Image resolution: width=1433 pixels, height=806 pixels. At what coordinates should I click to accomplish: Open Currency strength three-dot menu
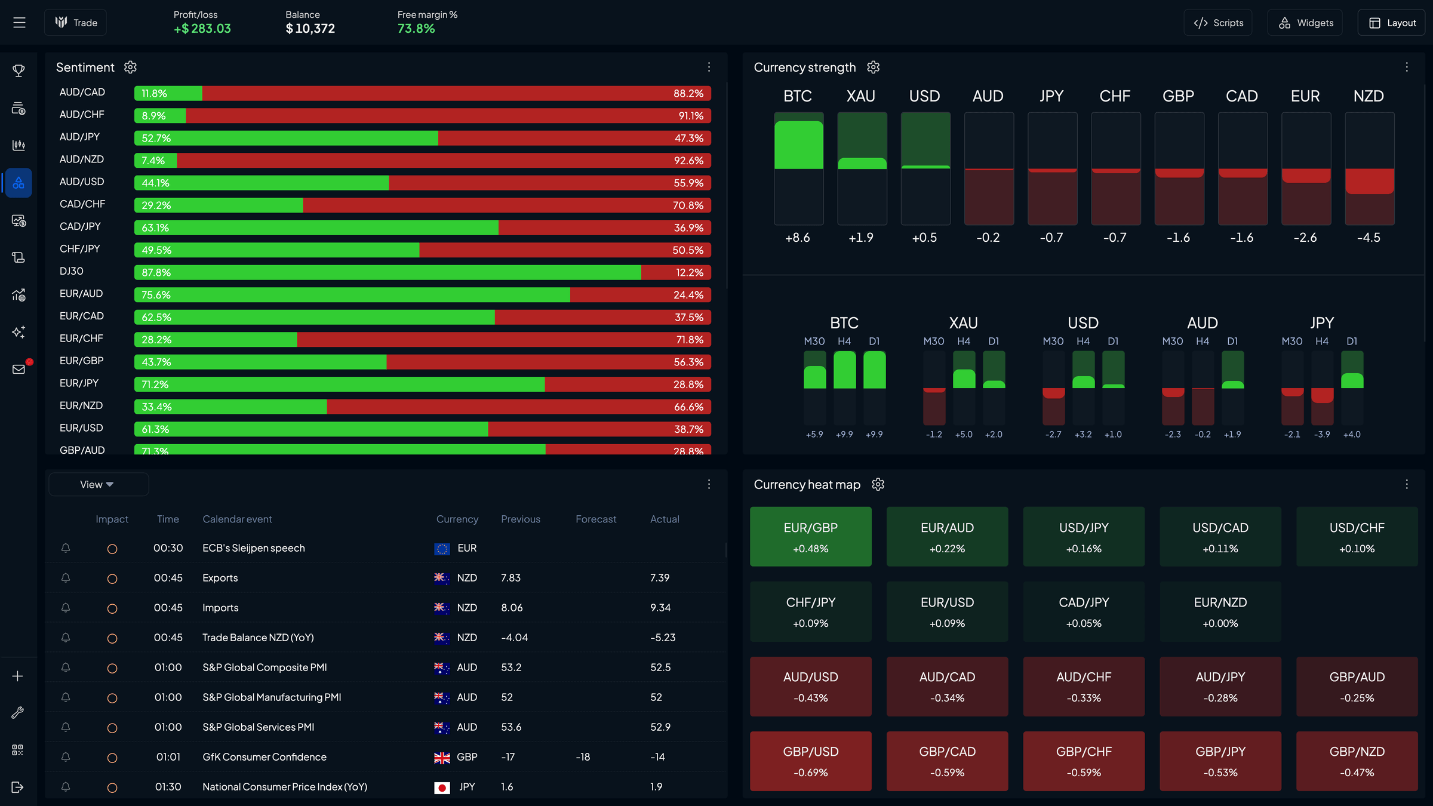pos(1407,67)
